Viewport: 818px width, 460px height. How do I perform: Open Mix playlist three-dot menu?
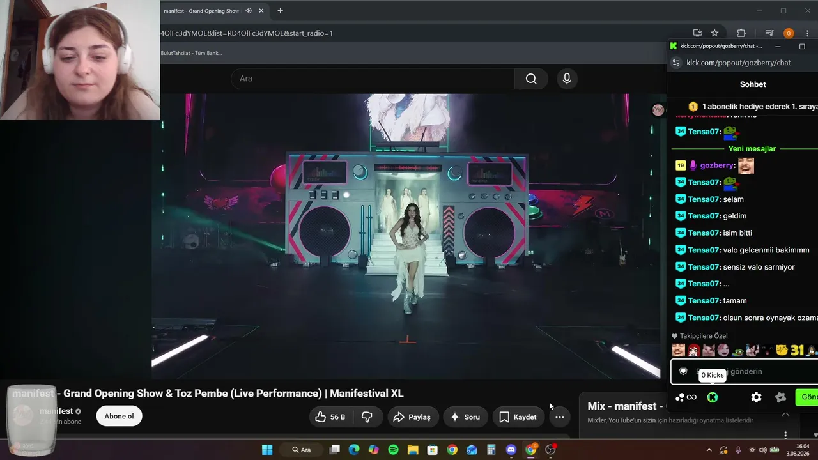tap(785, 435)
